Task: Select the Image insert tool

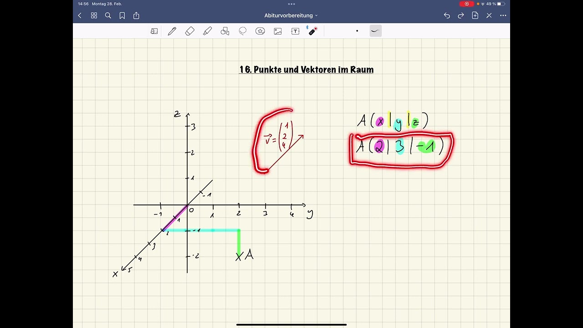Action: pos(278,31)
